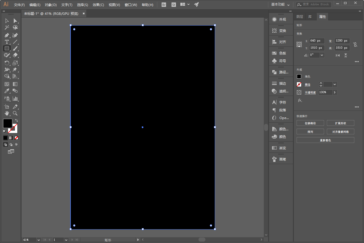Viewport: 364px width, 243px height.
Task: Select the Direct Selection tool
Action: tap(15, 21)
